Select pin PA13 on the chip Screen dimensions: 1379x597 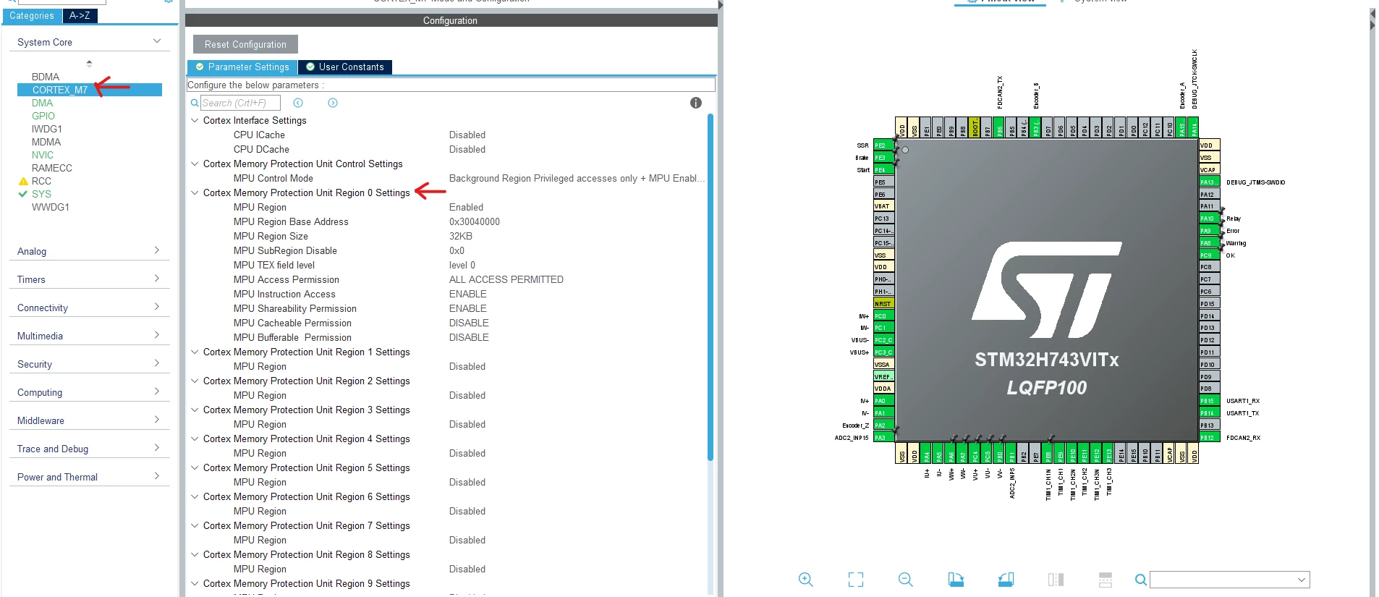click(x=1209, y=182)
